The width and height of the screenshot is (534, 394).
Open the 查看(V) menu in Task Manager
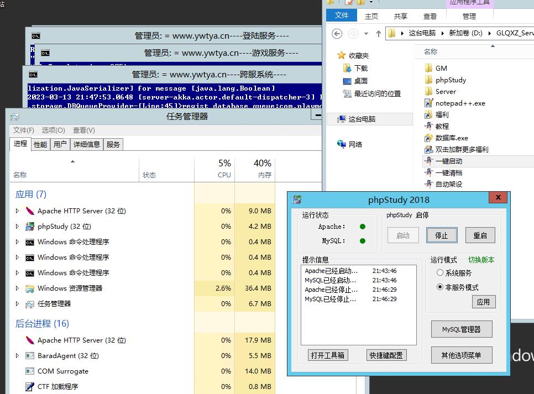click(x=84, y=130)
